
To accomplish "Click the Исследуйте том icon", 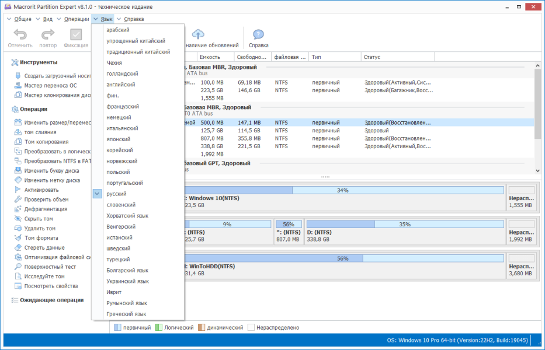I will [18, 276].
